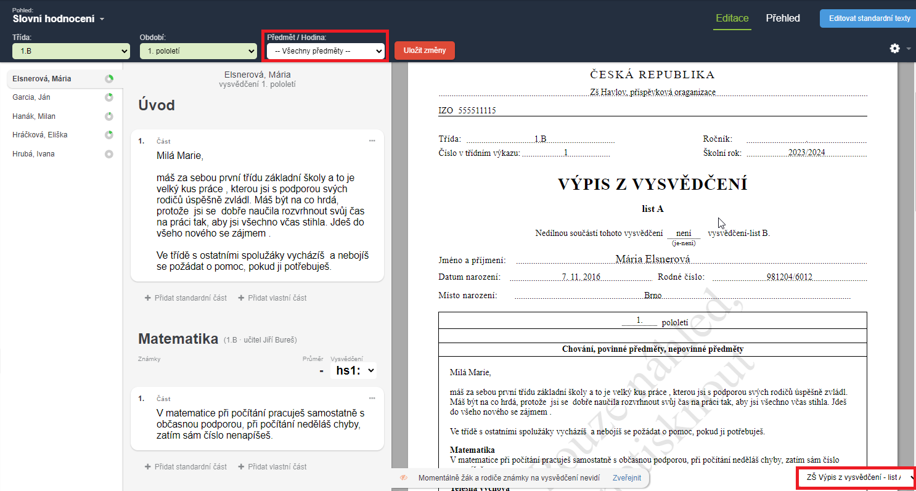
Task: Switch to the Editace tab
Action: [732, 18]
